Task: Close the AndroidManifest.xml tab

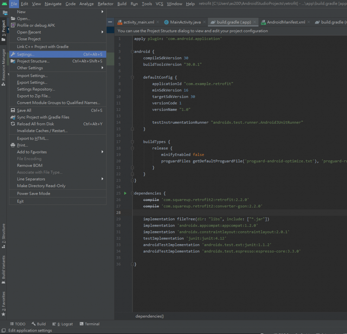Action: pos(308,22)
